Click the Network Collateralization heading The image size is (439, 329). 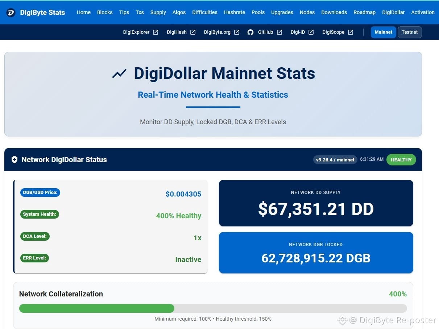click(61, 294)
